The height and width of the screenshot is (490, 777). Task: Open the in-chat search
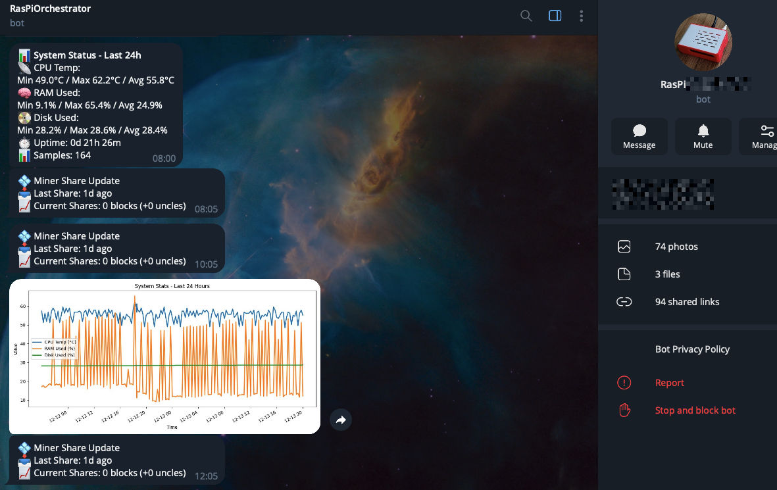pos(526,16)
